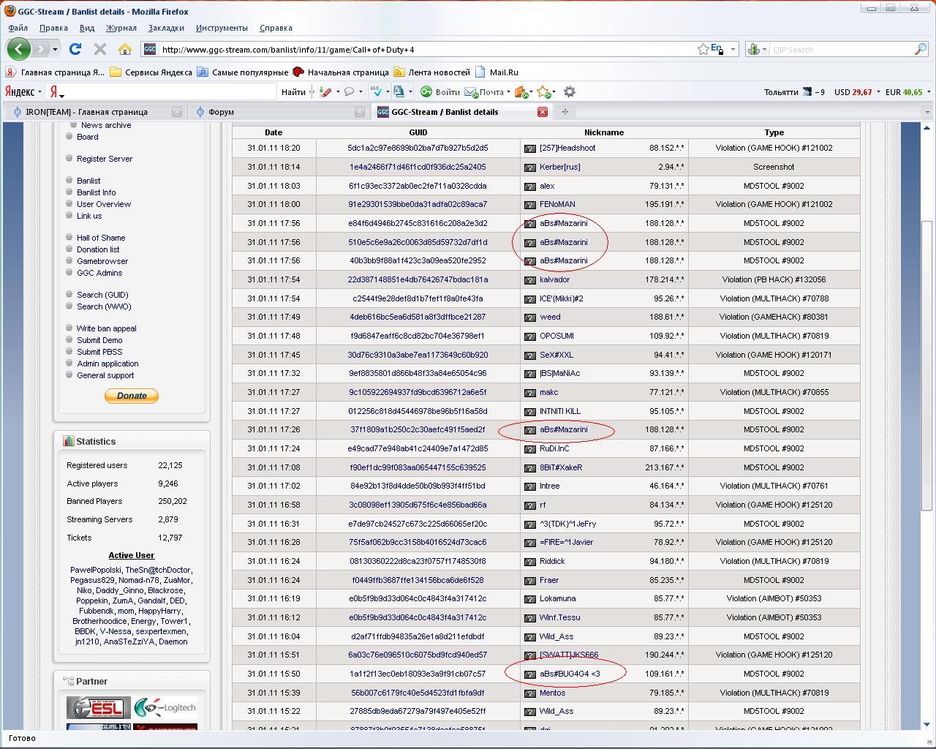936x749 pixels.
Task: Click the page translate icon in Yandex bar
Action: coord(399,91)
